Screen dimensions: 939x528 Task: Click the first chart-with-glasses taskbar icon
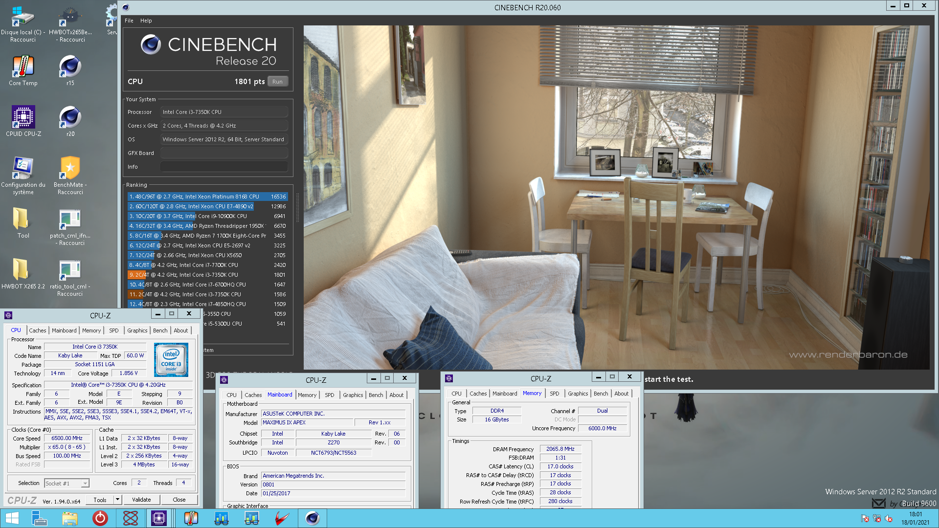tap(222, 518)
